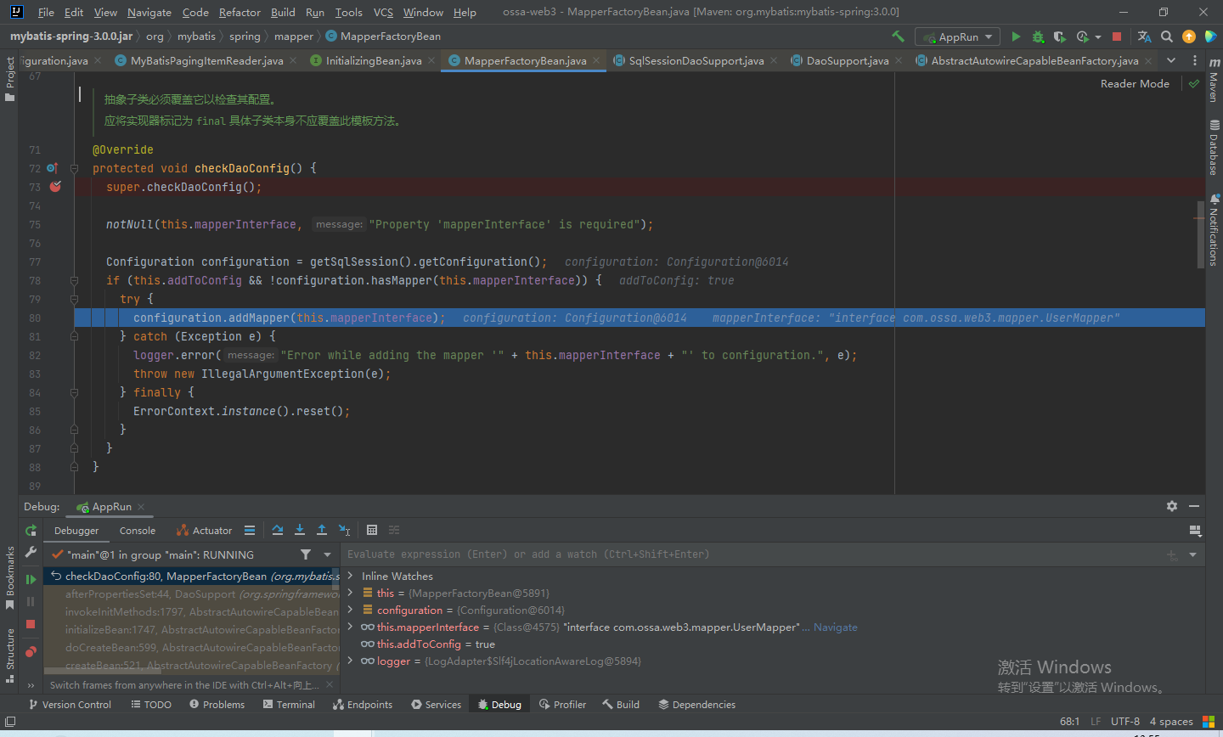This screenshot has width=1223, height=737.
Task: Click the Step Out icon
Action: pyautogui.click(x=322, y=530)
